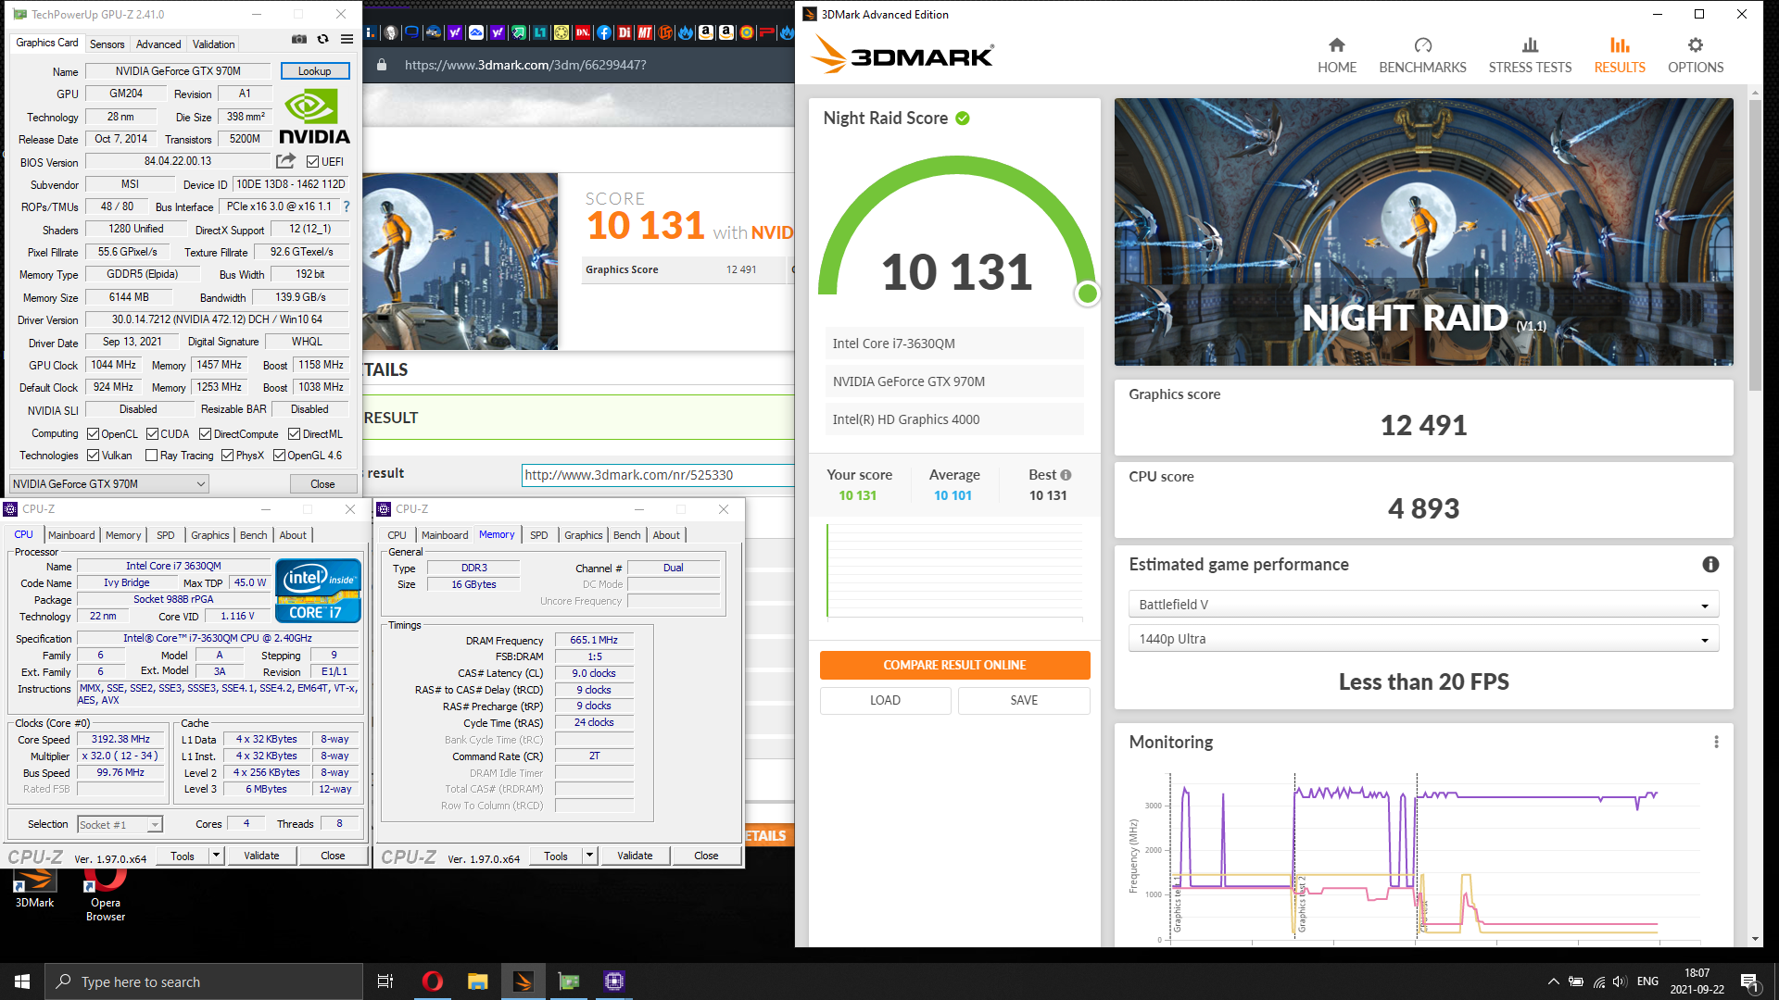1779x1000 pixels.
Task: Click the 3dmark result URL field
Action: [657, 475]
